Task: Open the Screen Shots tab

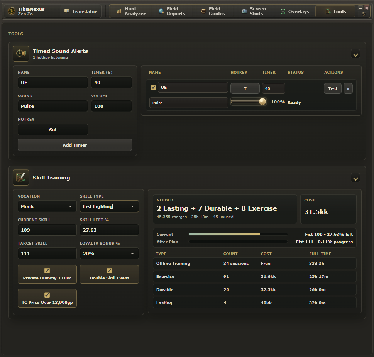Action: tap(254, 11)
